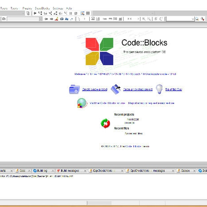Screen dimensions: 207x207
Task: Click the globe icon beside the forums link
Action: click(82, 103)
